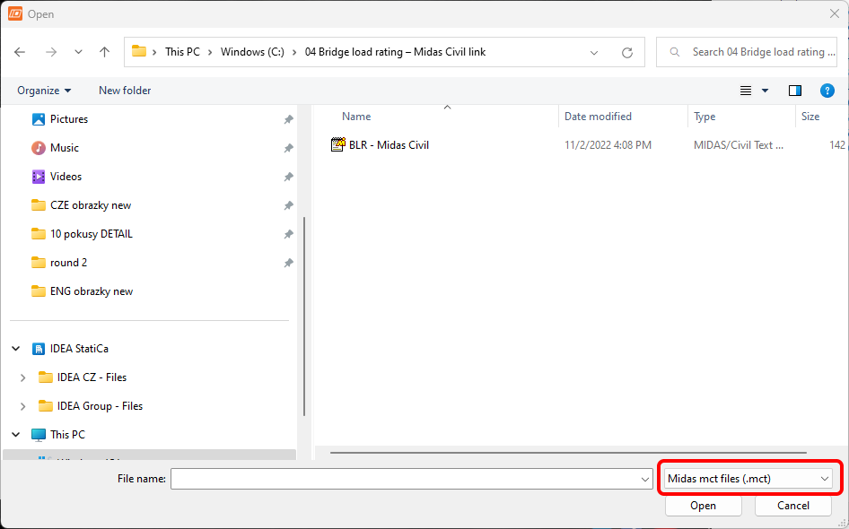Screen dimensions: 849x529
Task: Open the Help question mark icon
Action: pos(827,91)
